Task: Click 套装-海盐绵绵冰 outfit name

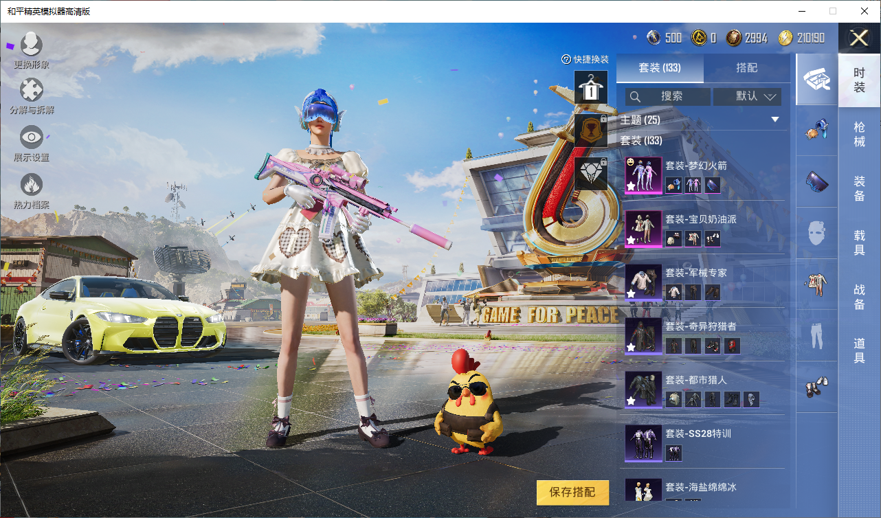Action: (x=700, y=487)
